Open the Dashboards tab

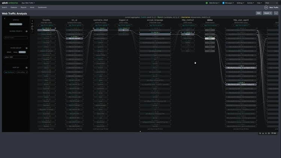point(42,7)
